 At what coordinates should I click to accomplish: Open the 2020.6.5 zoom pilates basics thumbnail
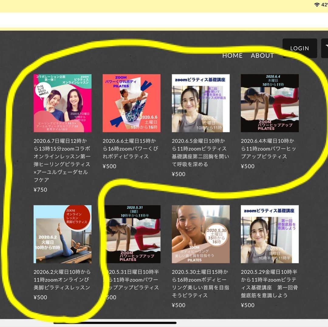point(201,103)
